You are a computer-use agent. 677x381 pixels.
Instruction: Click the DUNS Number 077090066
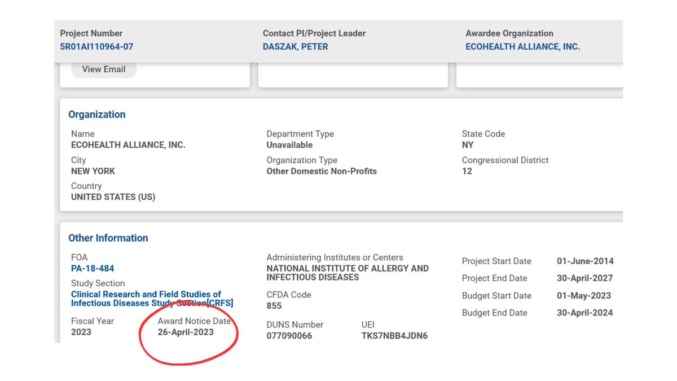tap(289, 336)
